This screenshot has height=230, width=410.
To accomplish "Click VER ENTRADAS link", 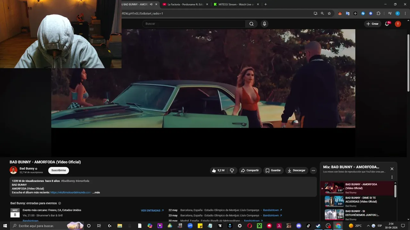I will pos(152,211).
